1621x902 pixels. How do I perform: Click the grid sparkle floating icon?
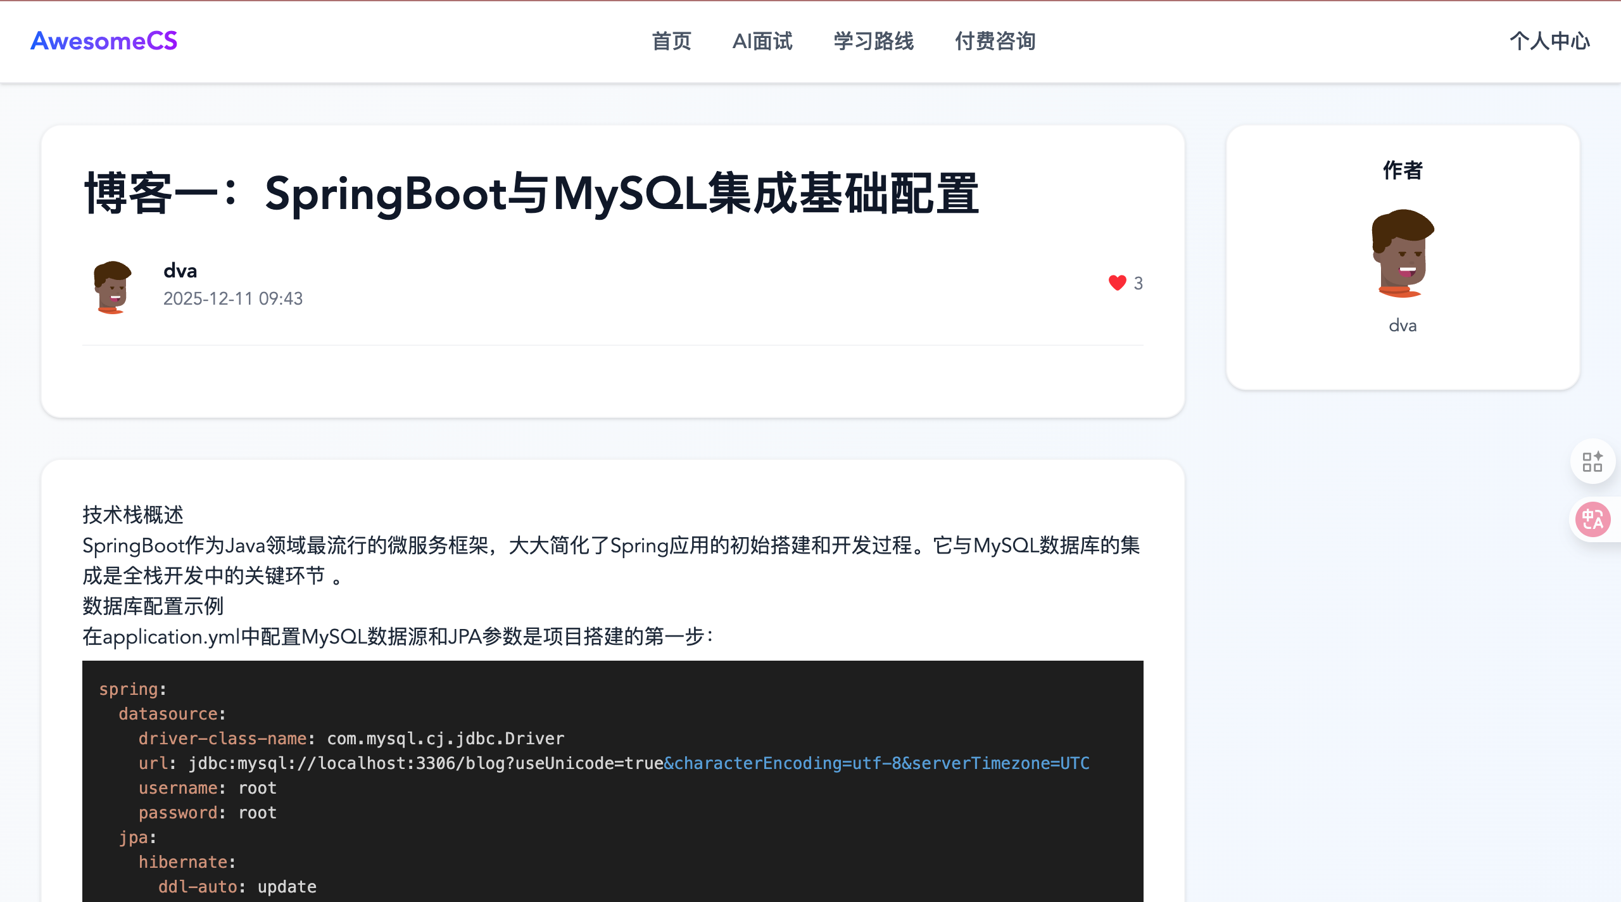[x=1592, y=462]
